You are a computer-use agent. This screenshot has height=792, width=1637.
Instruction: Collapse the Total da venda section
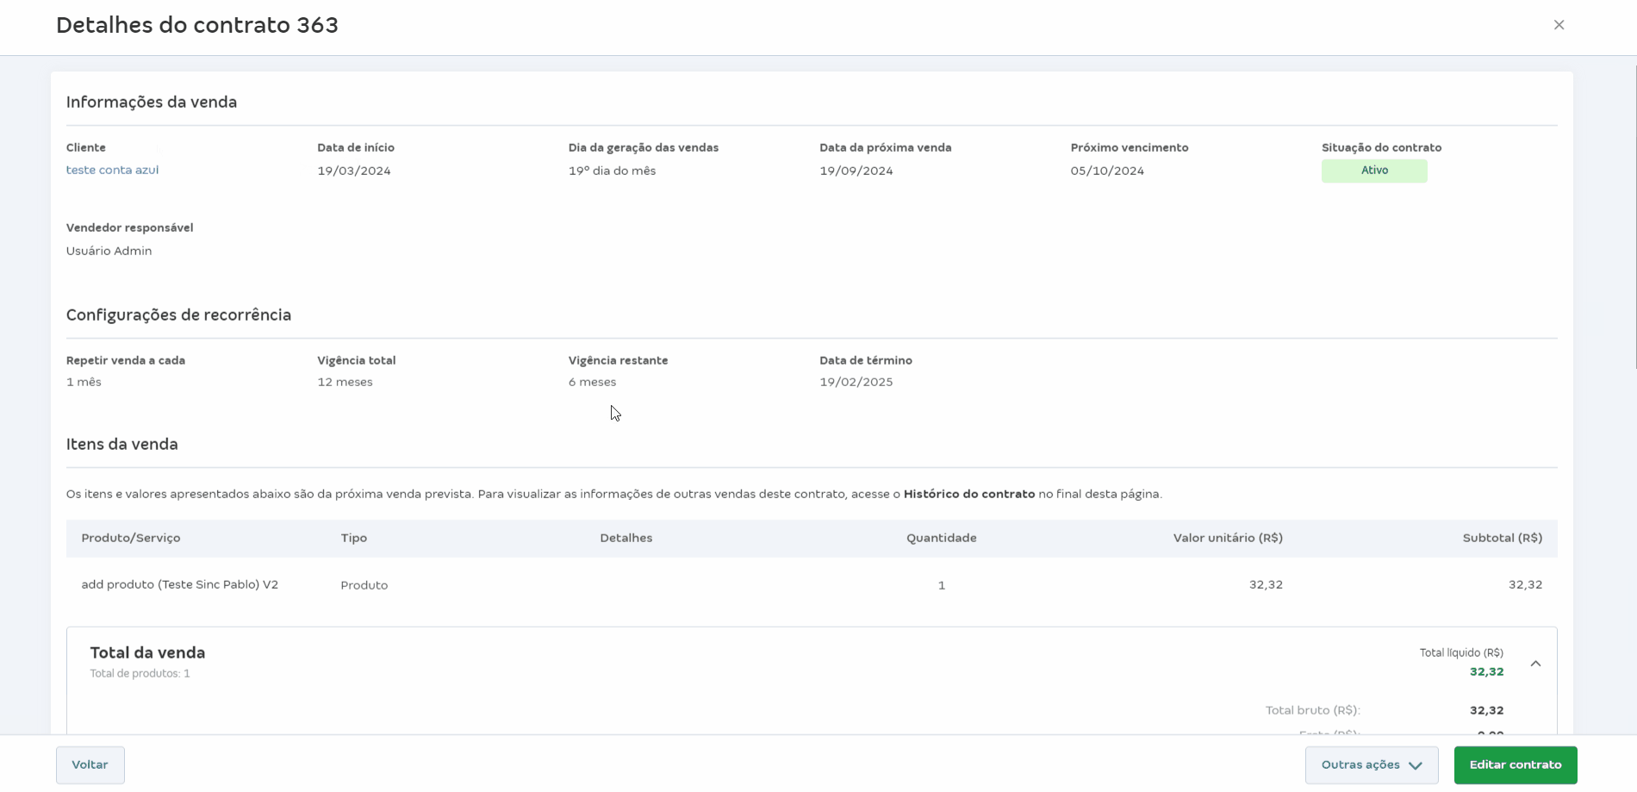pyautogui.click(x=1535, y=664)
